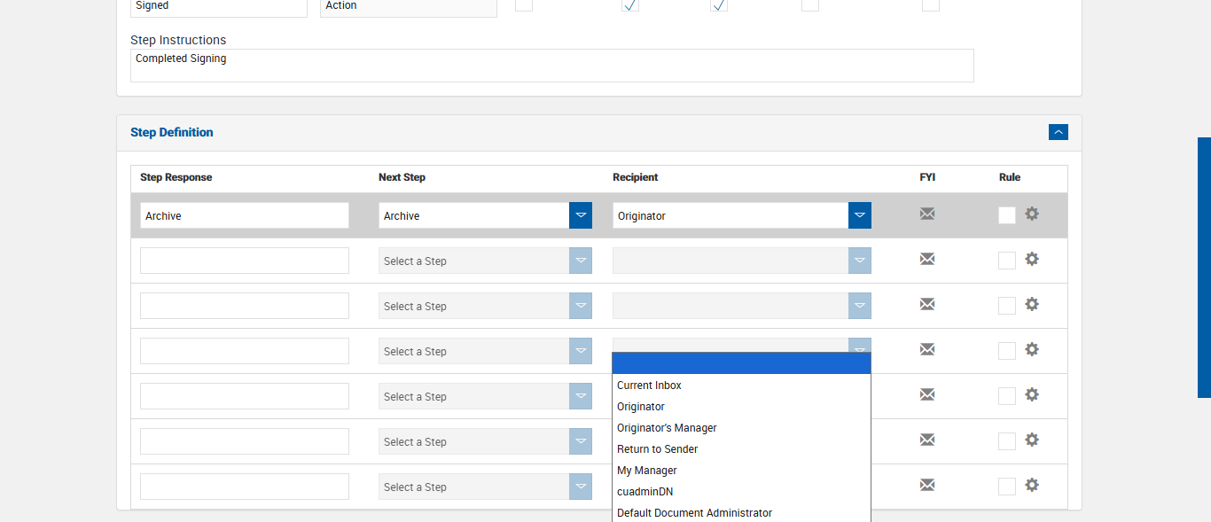Image resolution: width=1211 pixels, height=522 pixels.
Task: Click the gear icon in the last row
Action: (1032, 485)
